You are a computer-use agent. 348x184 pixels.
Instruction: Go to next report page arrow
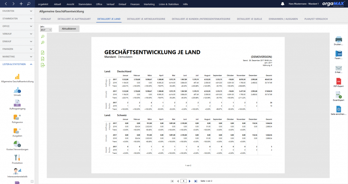(190, 181)
